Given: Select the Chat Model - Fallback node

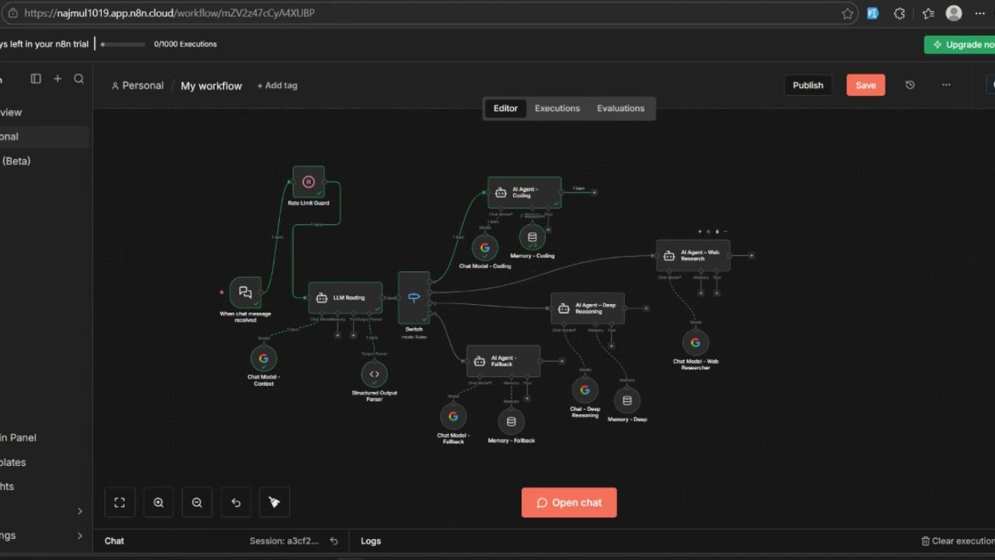Looking at the screenshot, I should tap(453, 416).
